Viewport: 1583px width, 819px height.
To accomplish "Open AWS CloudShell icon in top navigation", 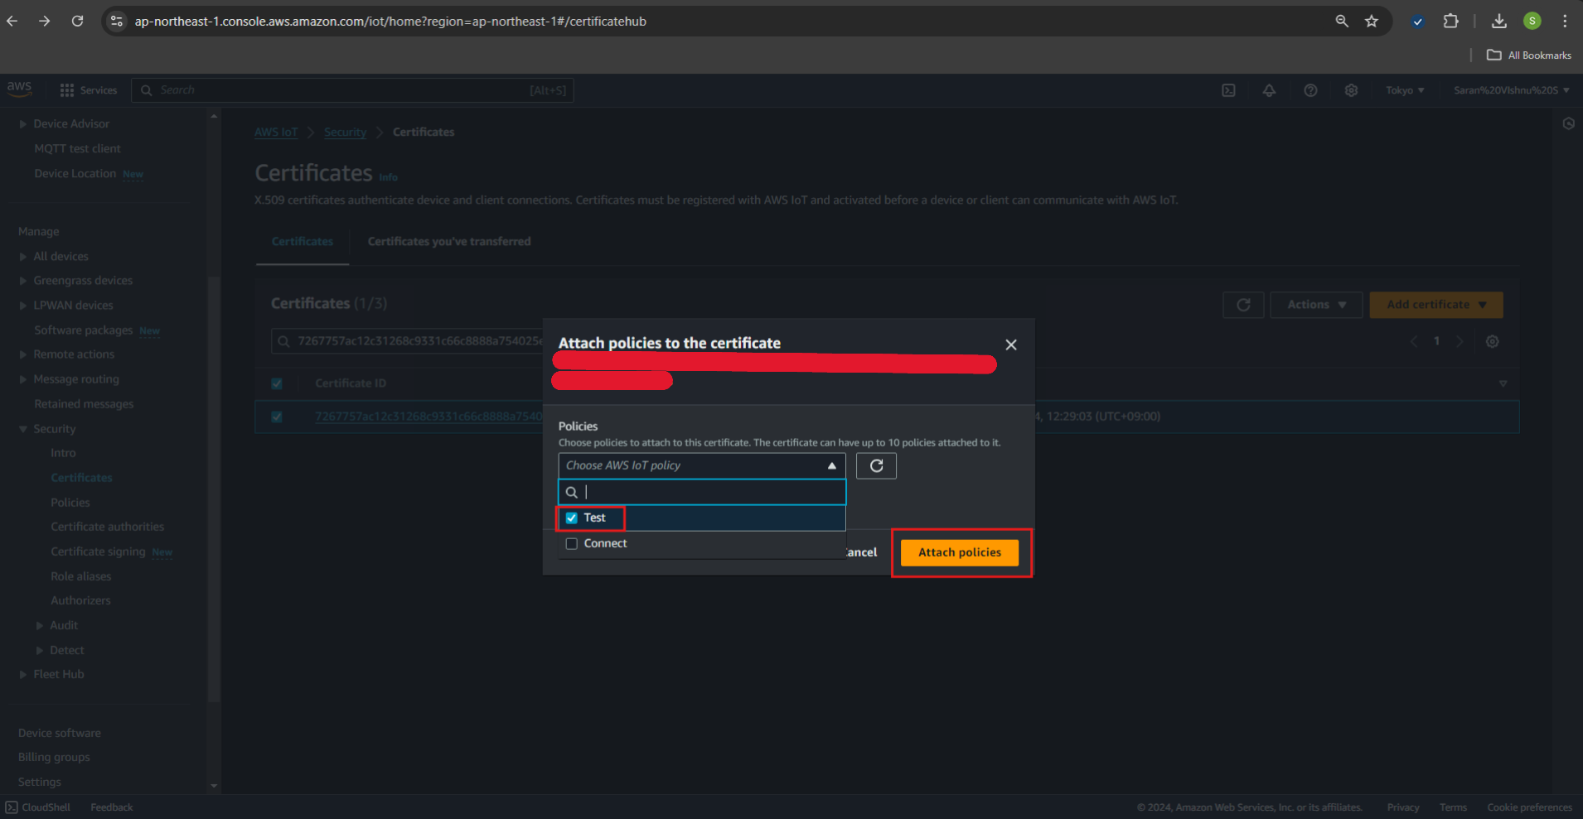I will 1228,90.
